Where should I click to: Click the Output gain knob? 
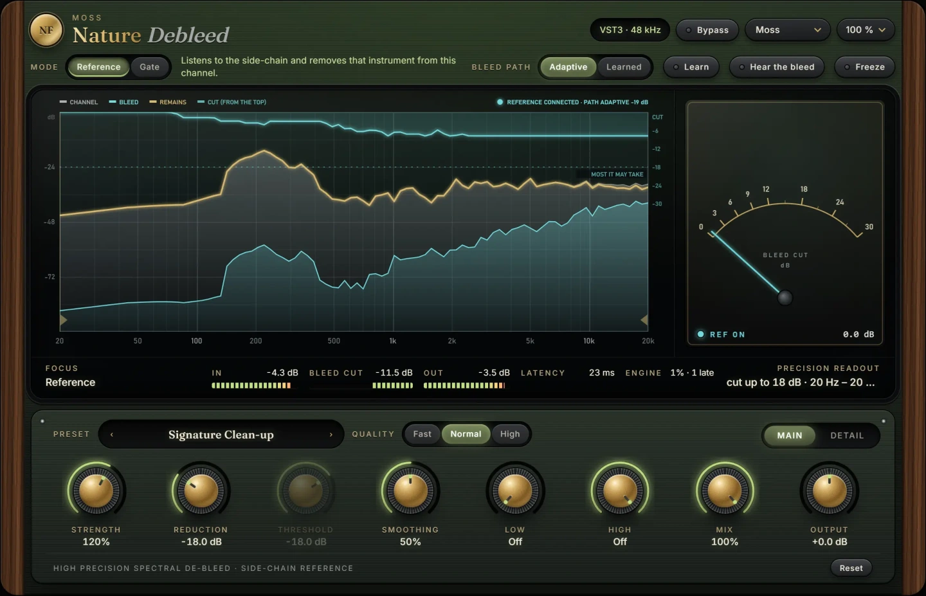(x=830, y=491)
